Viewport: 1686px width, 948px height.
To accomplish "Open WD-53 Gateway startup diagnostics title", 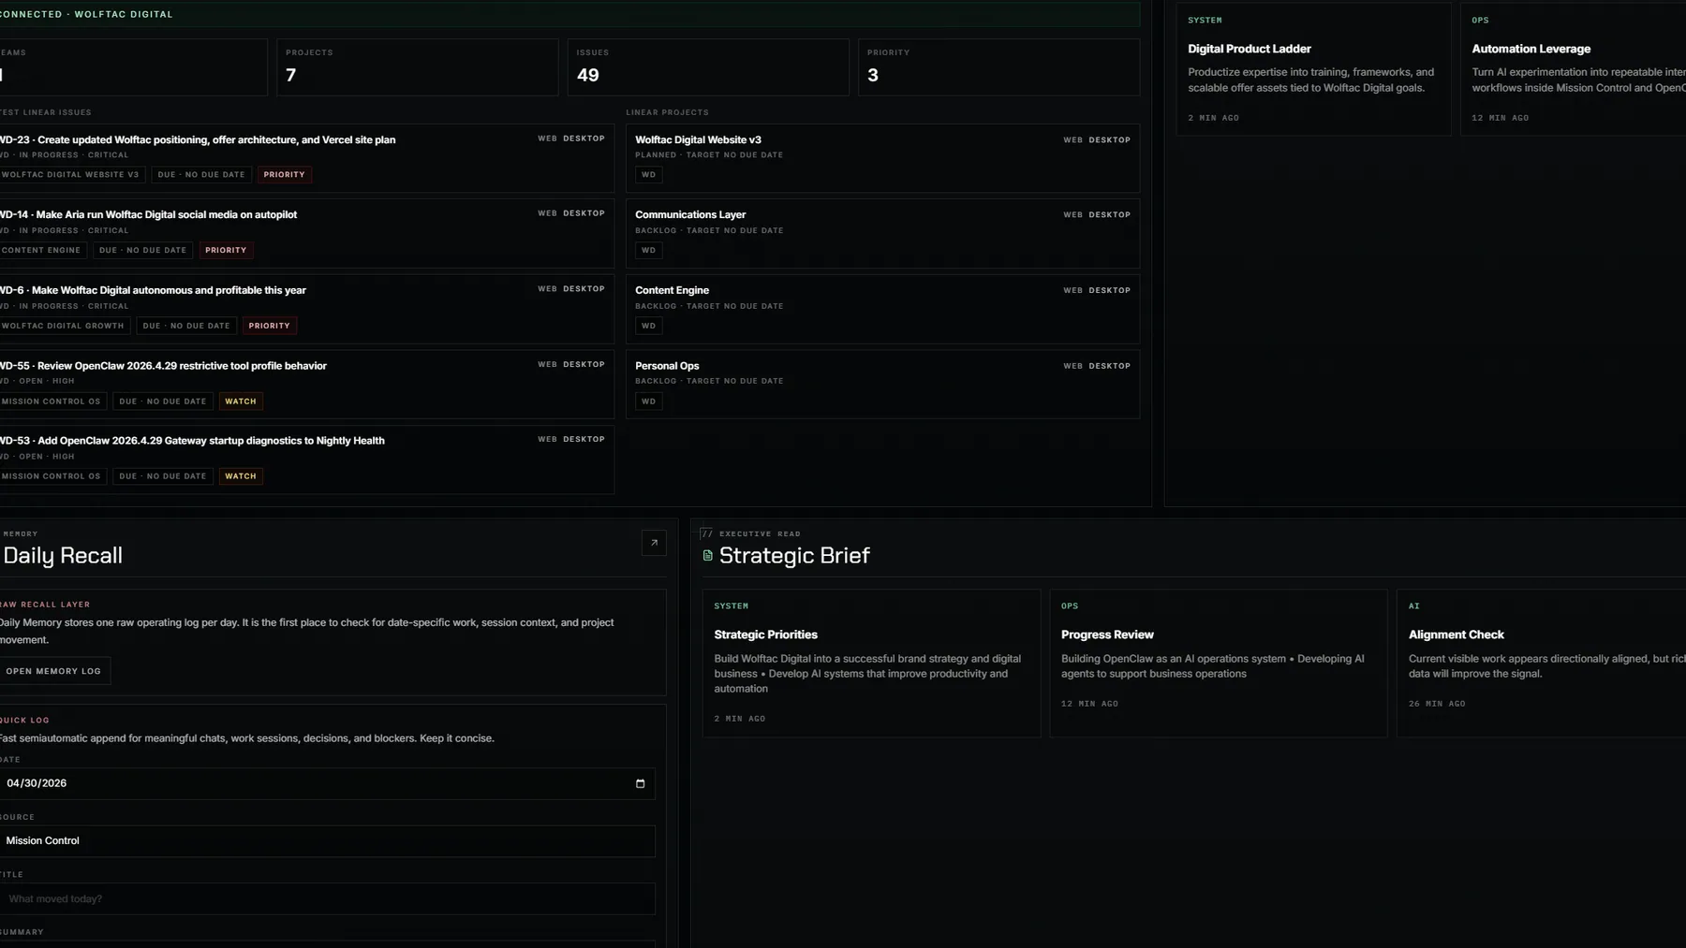I will point(192,441).
